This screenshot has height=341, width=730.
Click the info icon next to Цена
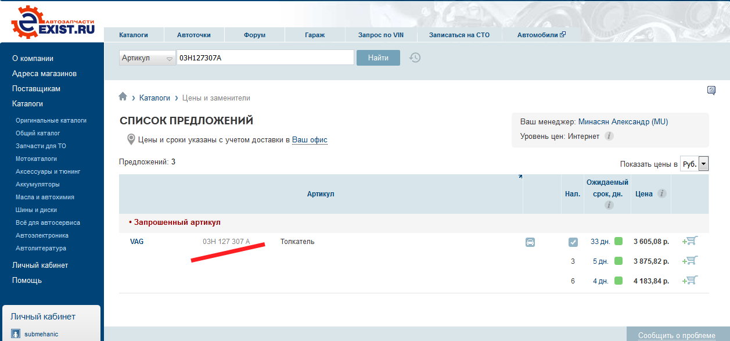(661, 194)
